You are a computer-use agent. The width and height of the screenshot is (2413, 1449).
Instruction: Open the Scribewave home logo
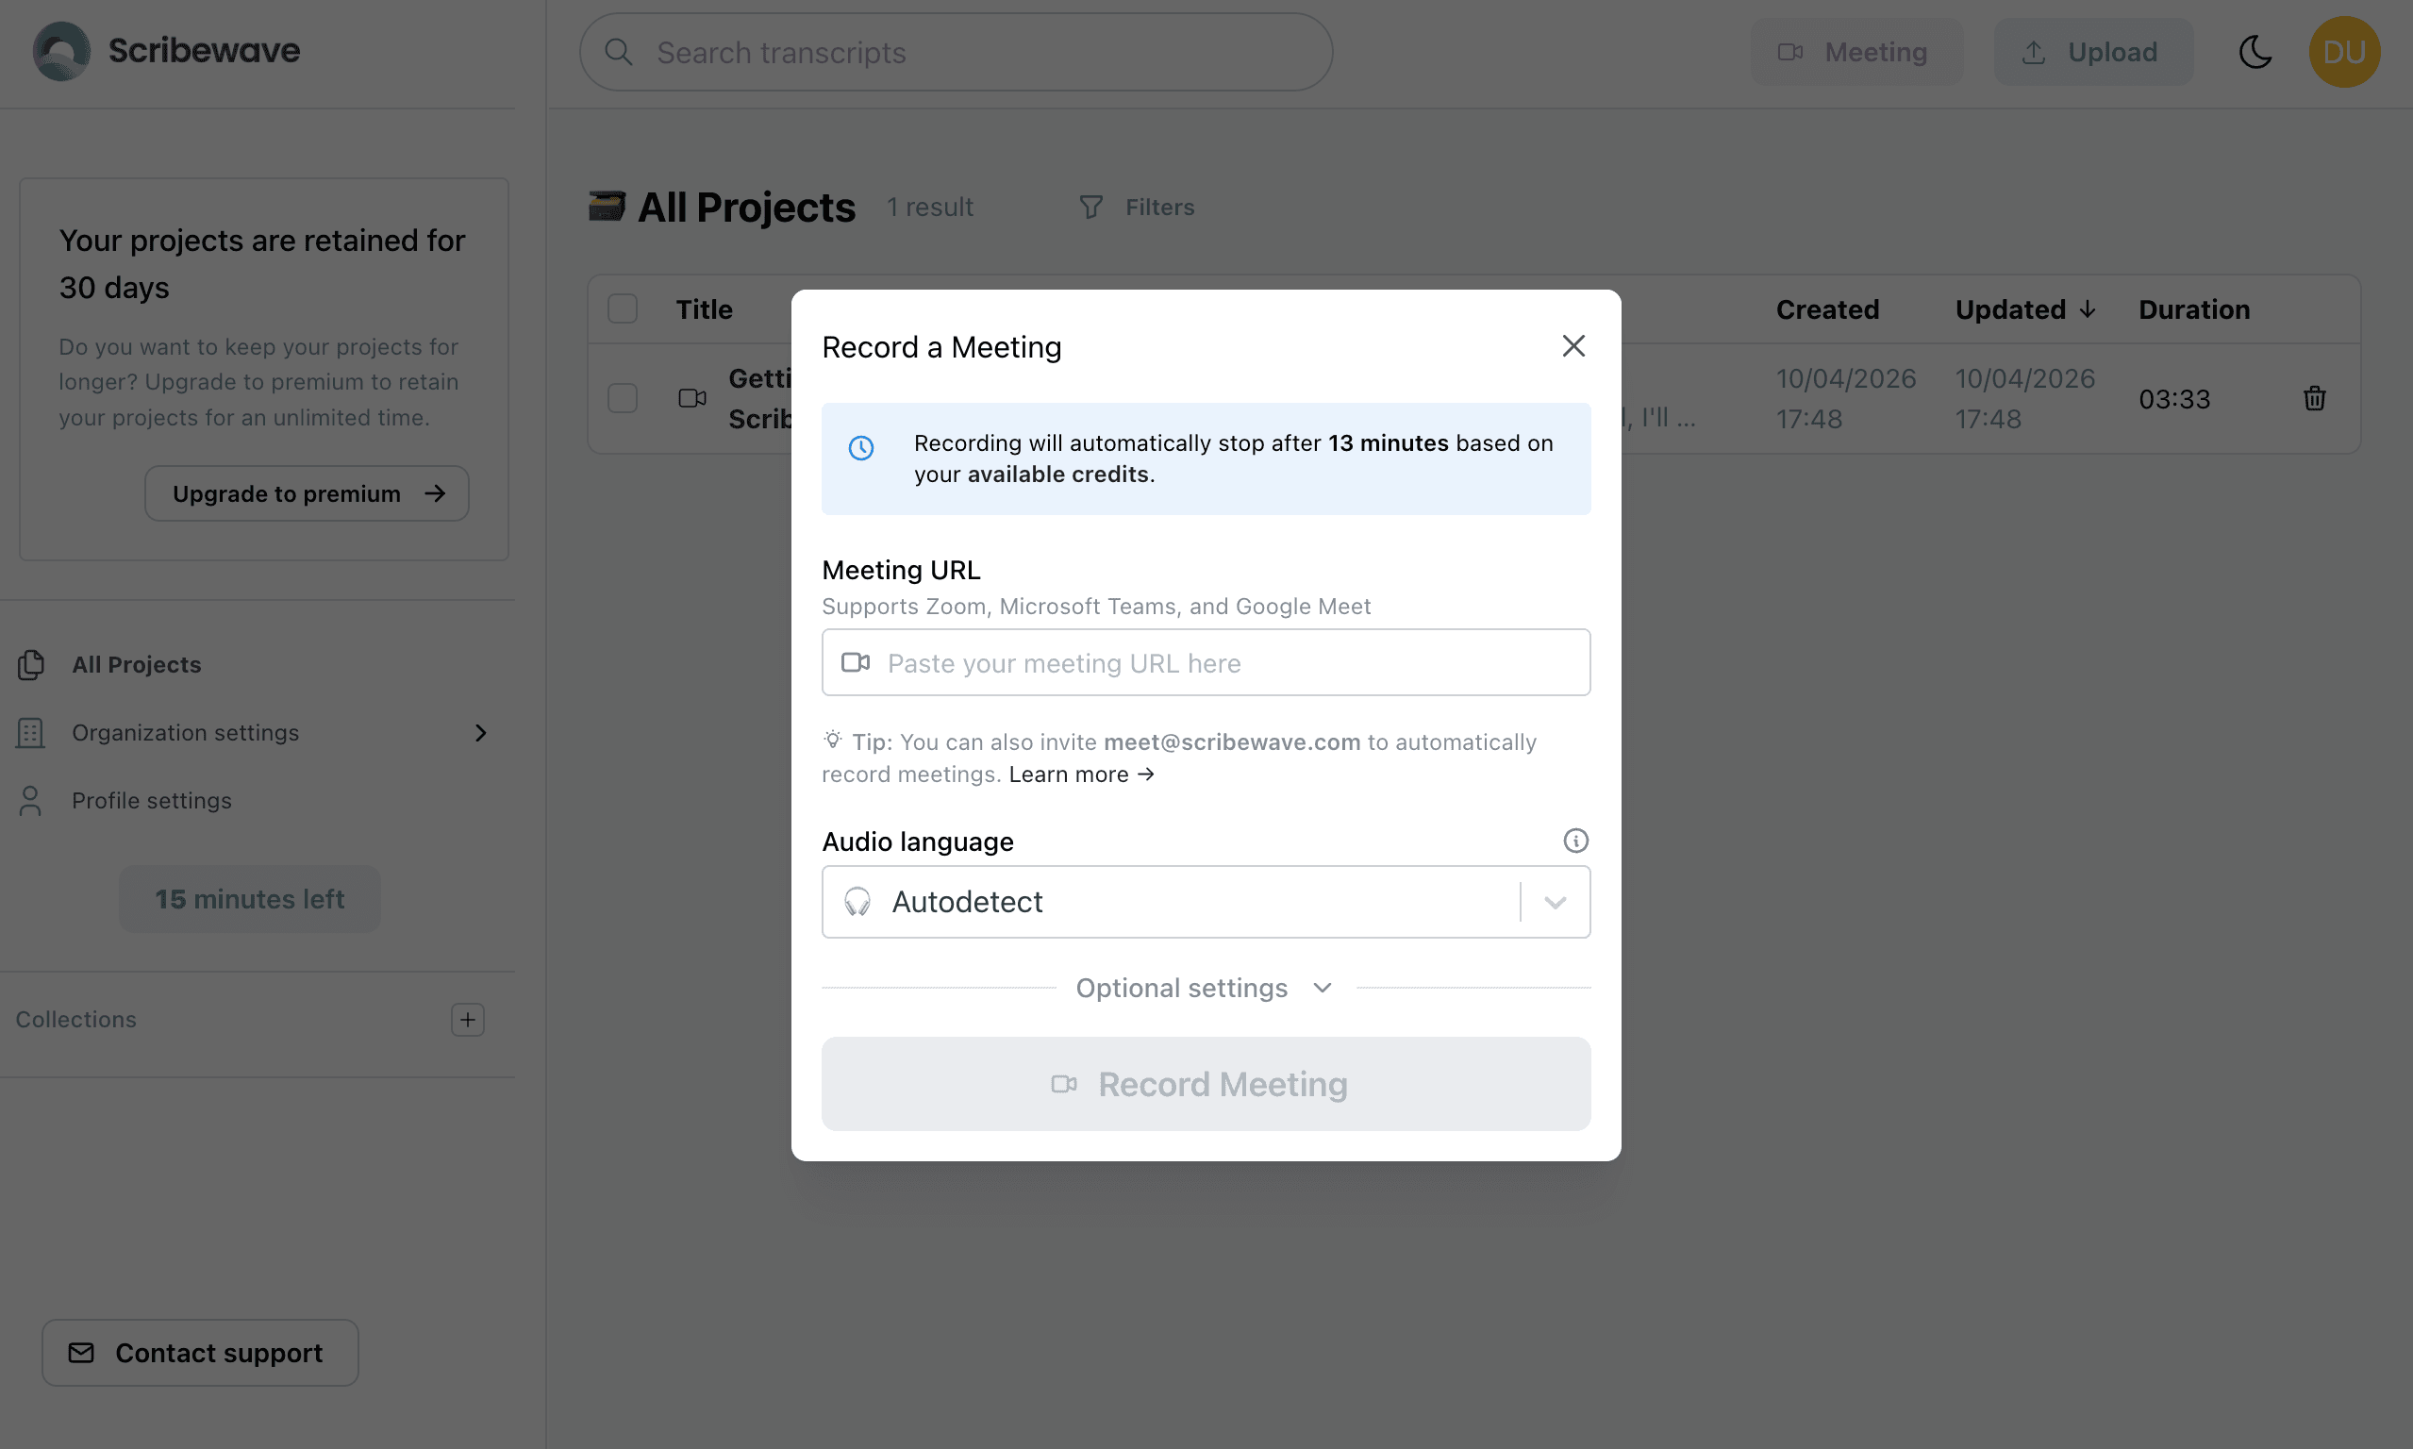[166, 51]
